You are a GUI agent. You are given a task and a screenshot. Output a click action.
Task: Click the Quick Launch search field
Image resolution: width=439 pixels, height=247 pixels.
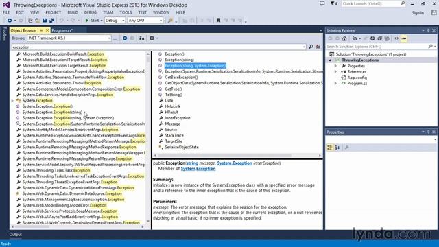373,4
